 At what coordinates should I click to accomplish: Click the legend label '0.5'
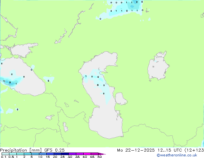11,157
